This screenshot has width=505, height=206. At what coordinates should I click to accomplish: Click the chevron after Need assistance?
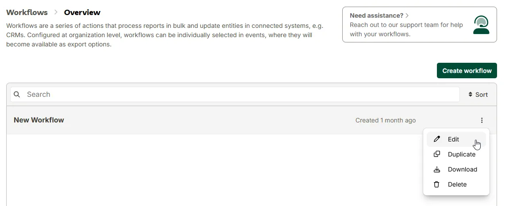pos(407,15)
